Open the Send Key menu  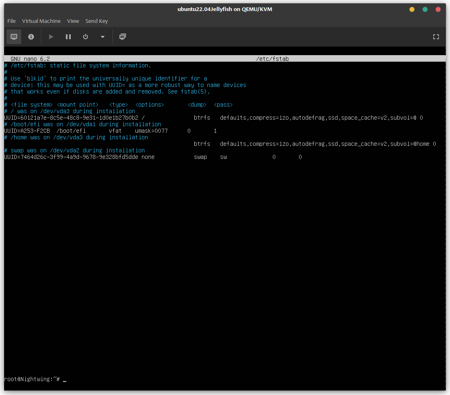(97, 21)
